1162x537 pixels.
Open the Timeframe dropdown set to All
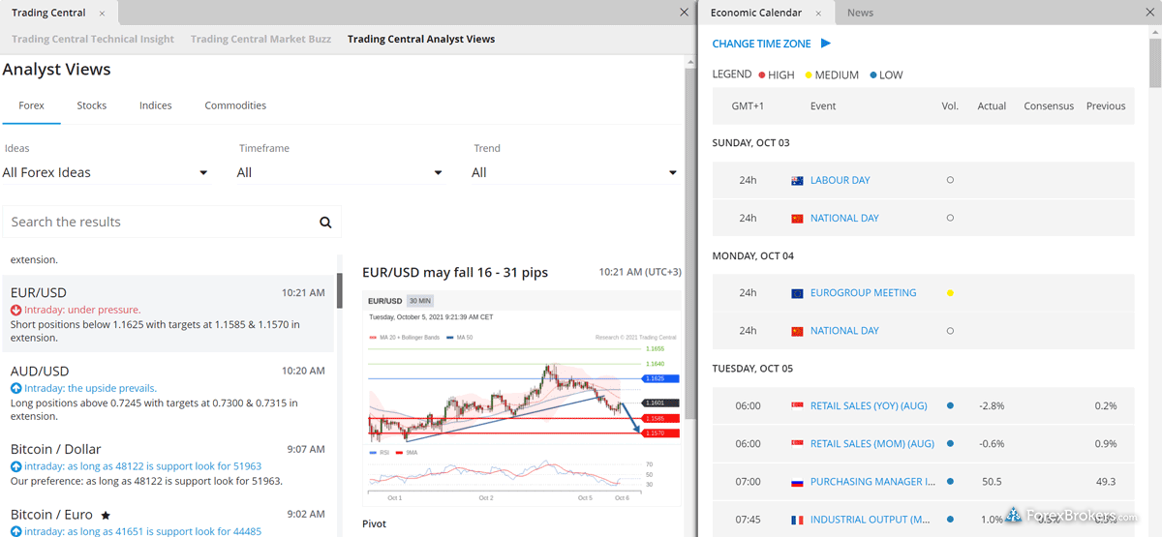click(340, 172)
